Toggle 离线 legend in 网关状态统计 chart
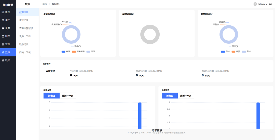 point(246,52)
